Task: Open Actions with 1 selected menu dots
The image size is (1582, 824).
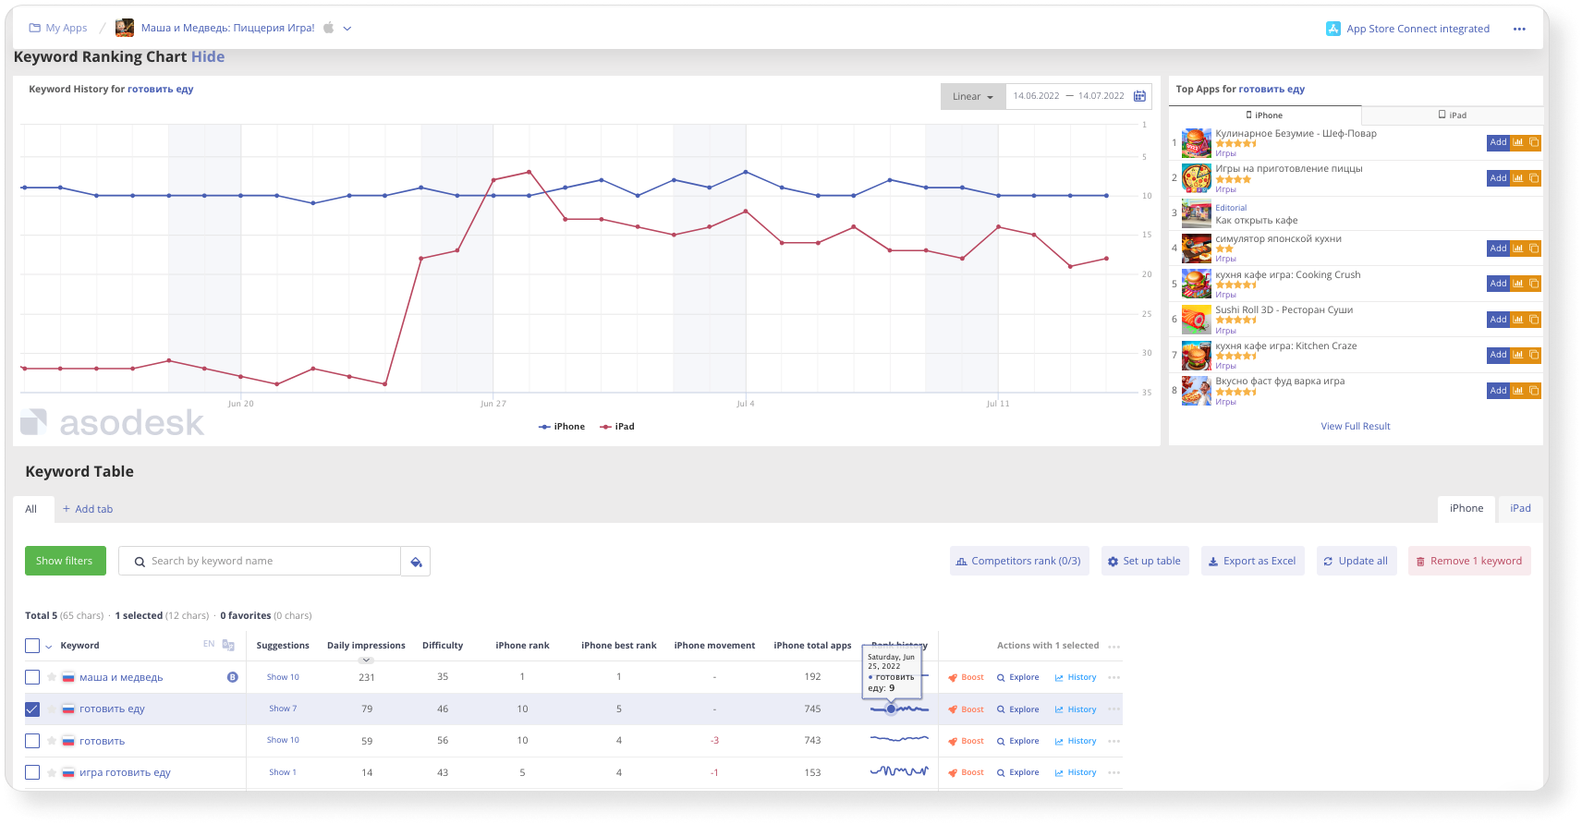Action: coord(1114,646)
